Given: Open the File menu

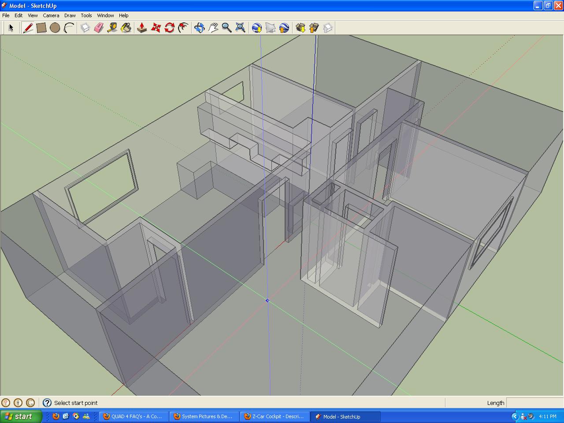Looking at the screenshot, I should point(6,15).
